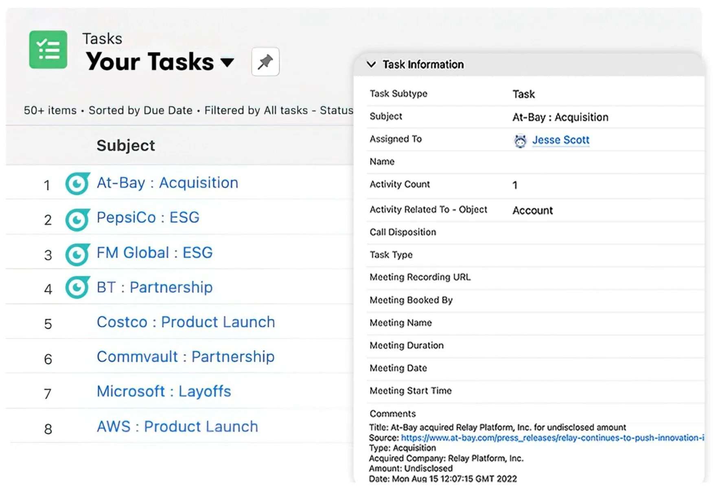Viewport: 720px width, 495px height.
Task: Open the PepsiCo : ESG task
Action: tap(148, 218)
